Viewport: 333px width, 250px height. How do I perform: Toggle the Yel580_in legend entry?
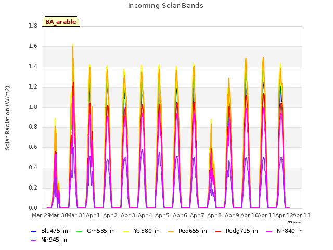(x=142, y=231)
